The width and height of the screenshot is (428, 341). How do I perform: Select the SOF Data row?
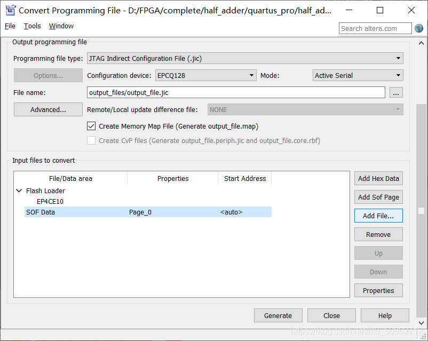click(148, 212)
